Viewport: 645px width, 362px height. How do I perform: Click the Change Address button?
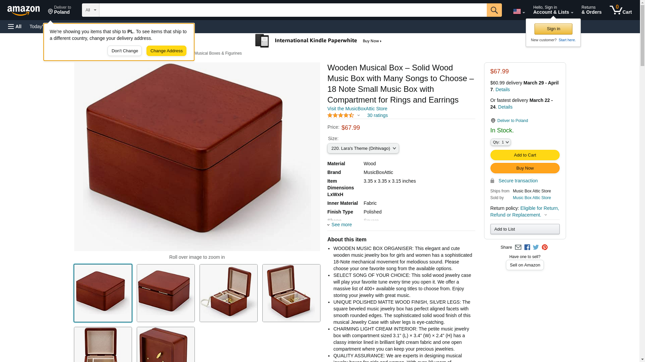166,51
